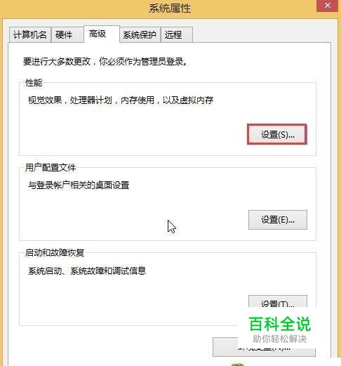Click user profiles 设置(E)... button

278,220
